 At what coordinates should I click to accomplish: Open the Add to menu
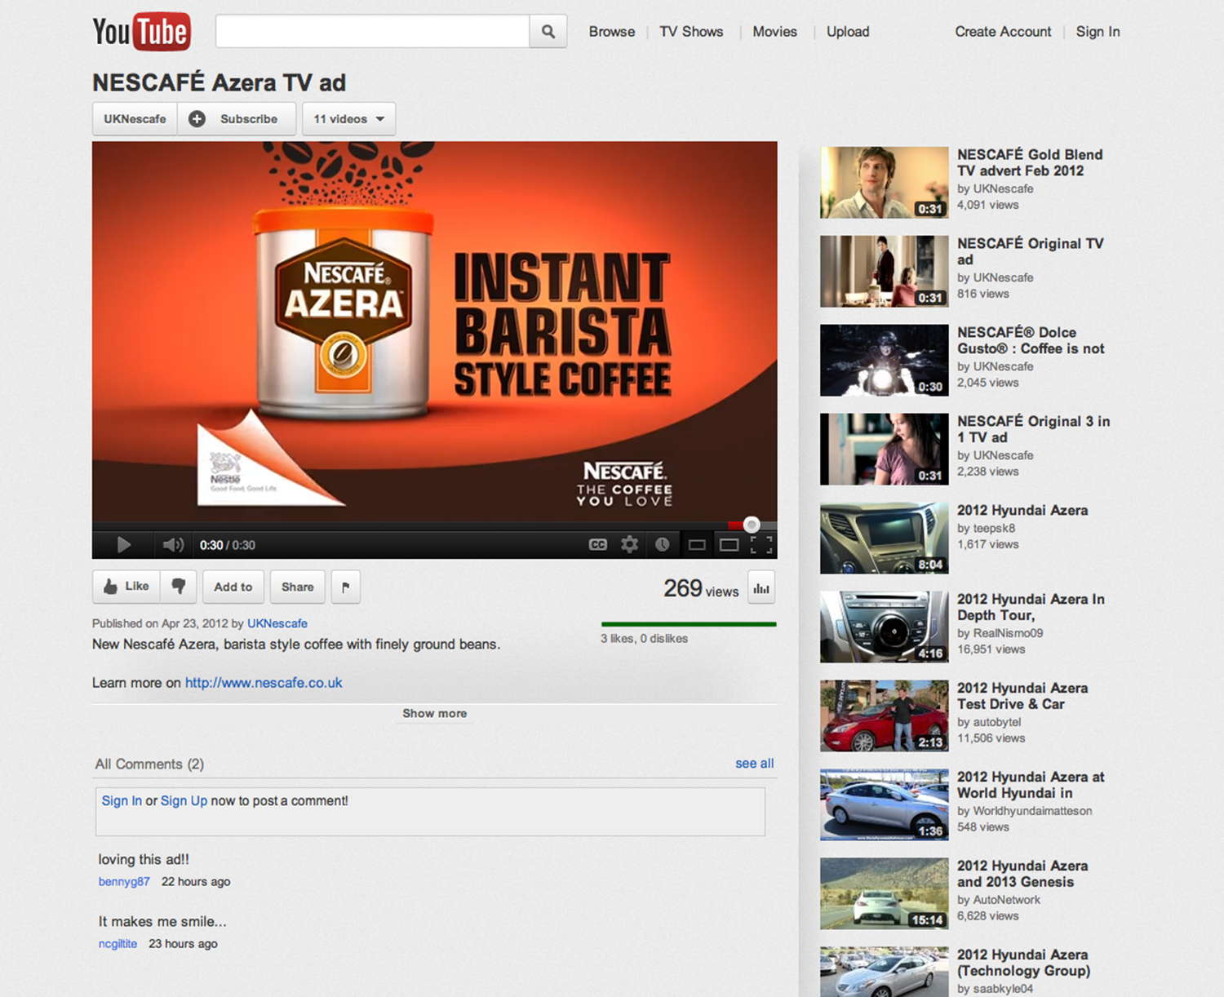[x=233, y=587]
